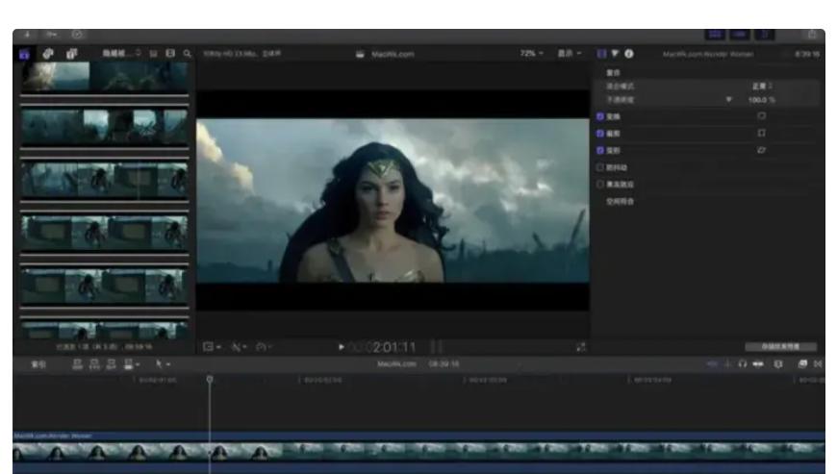The width and height of the screenshot is (837, 474).
Task: Click the Share export icon
Action: pos(810,35)
